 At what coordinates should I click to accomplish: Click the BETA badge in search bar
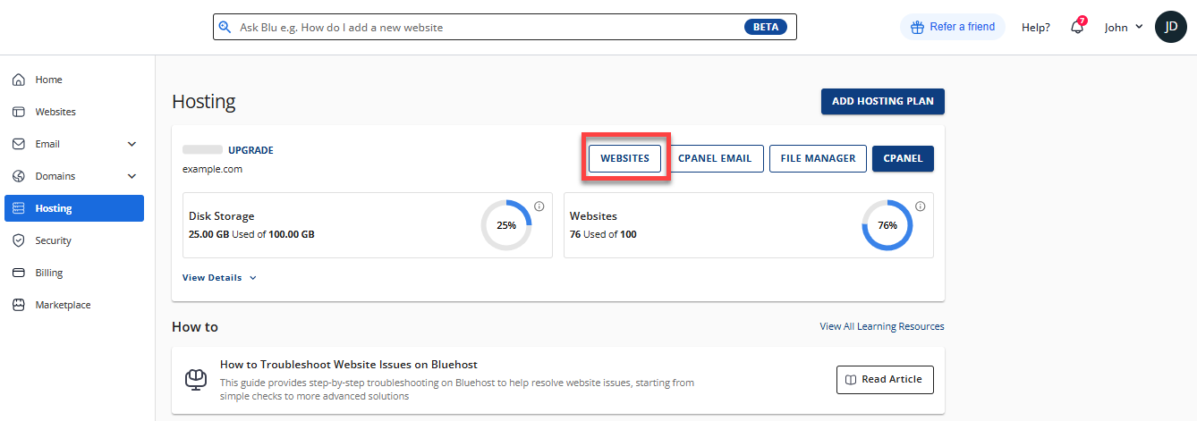pyautogui.click(x=766, y=27)
